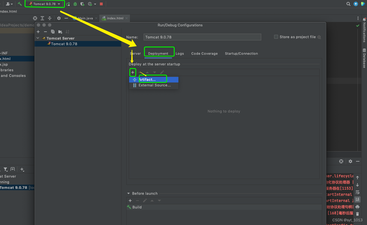Image resolution: width=367 pixels, height=225 pixels.
Task: Add a Before launch task with plus
Action: (130, 201)
